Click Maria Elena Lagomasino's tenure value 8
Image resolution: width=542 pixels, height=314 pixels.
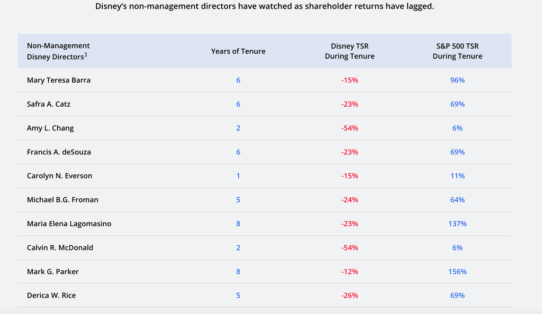(238, 224)
